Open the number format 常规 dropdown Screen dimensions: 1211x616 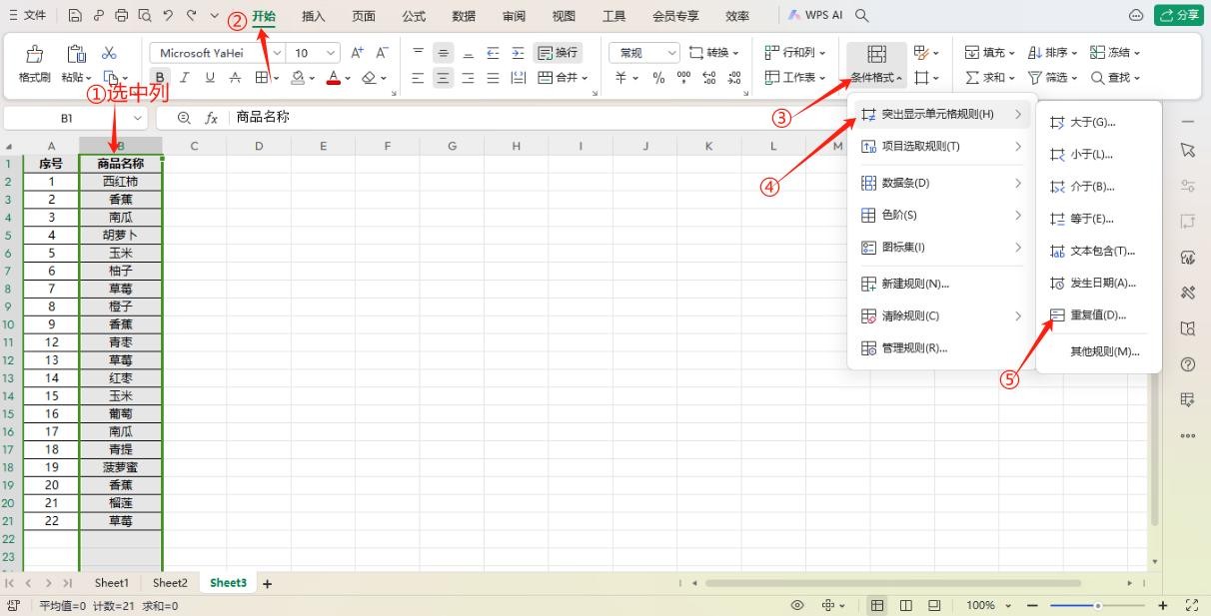click(671, 53)
